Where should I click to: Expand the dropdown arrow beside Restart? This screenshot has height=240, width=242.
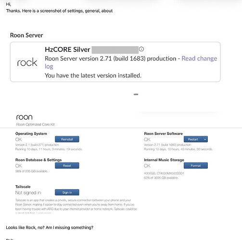point(205,139)
